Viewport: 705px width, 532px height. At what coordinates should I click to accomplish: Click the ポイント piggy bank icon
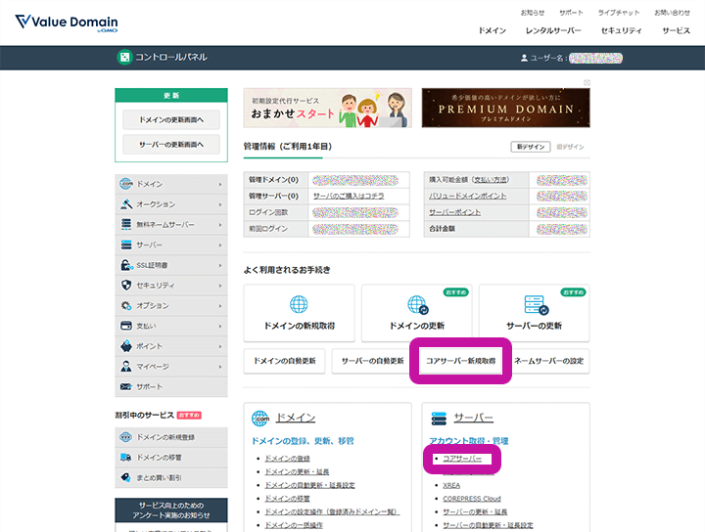pos(126,346)
